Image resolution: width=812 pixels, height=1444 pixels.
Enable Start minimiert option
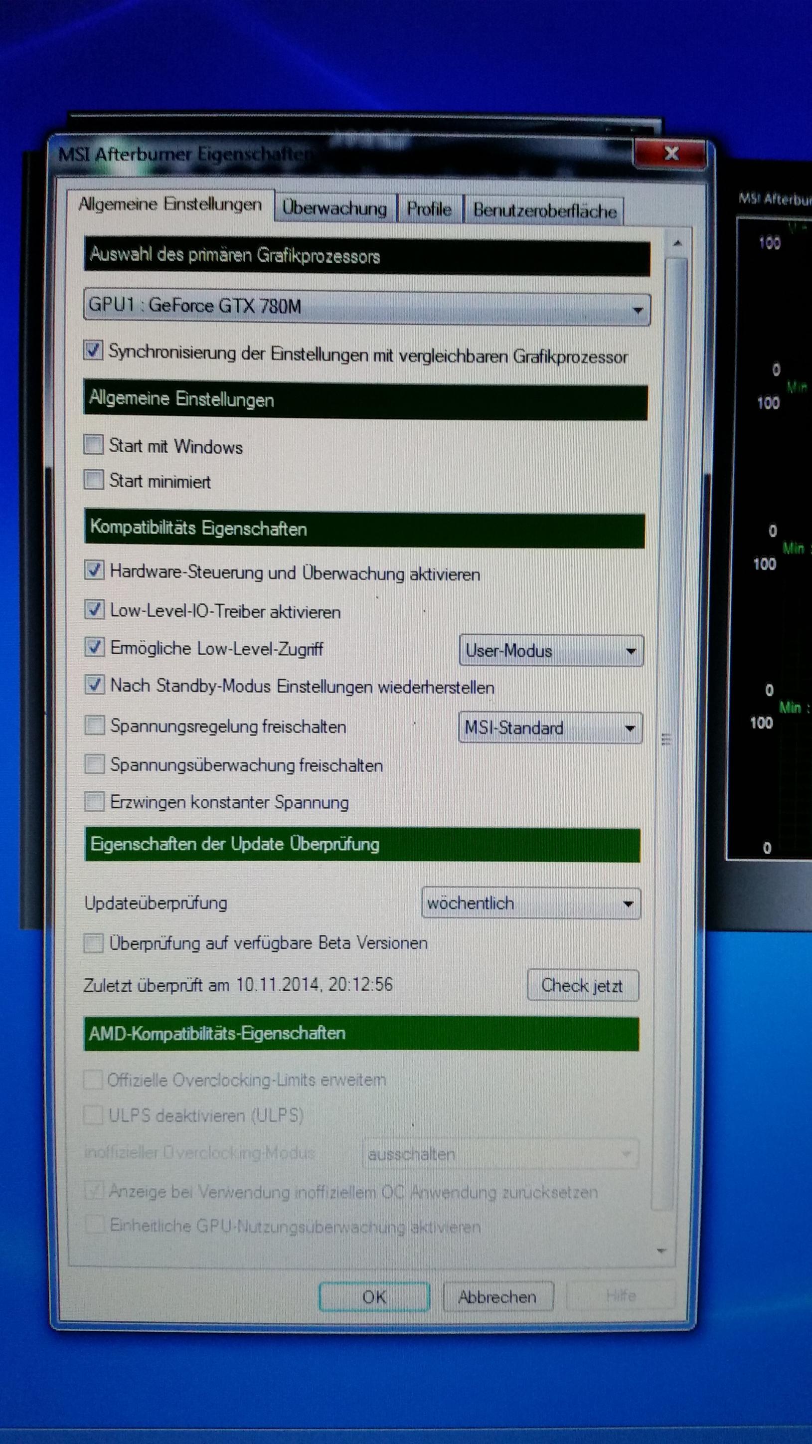tap(94, 480)
